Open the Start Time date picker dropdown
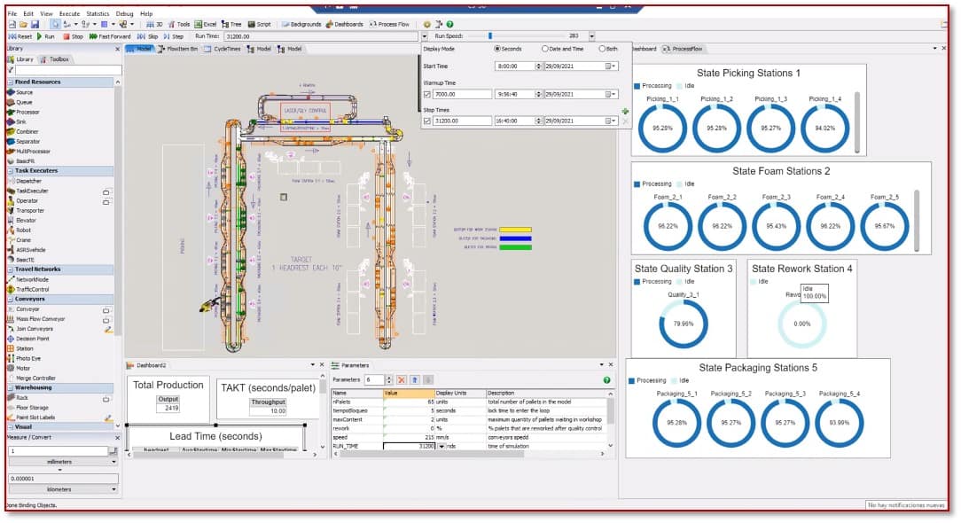Viewport: 961px width, 523px height. click(x=611, y=66)
